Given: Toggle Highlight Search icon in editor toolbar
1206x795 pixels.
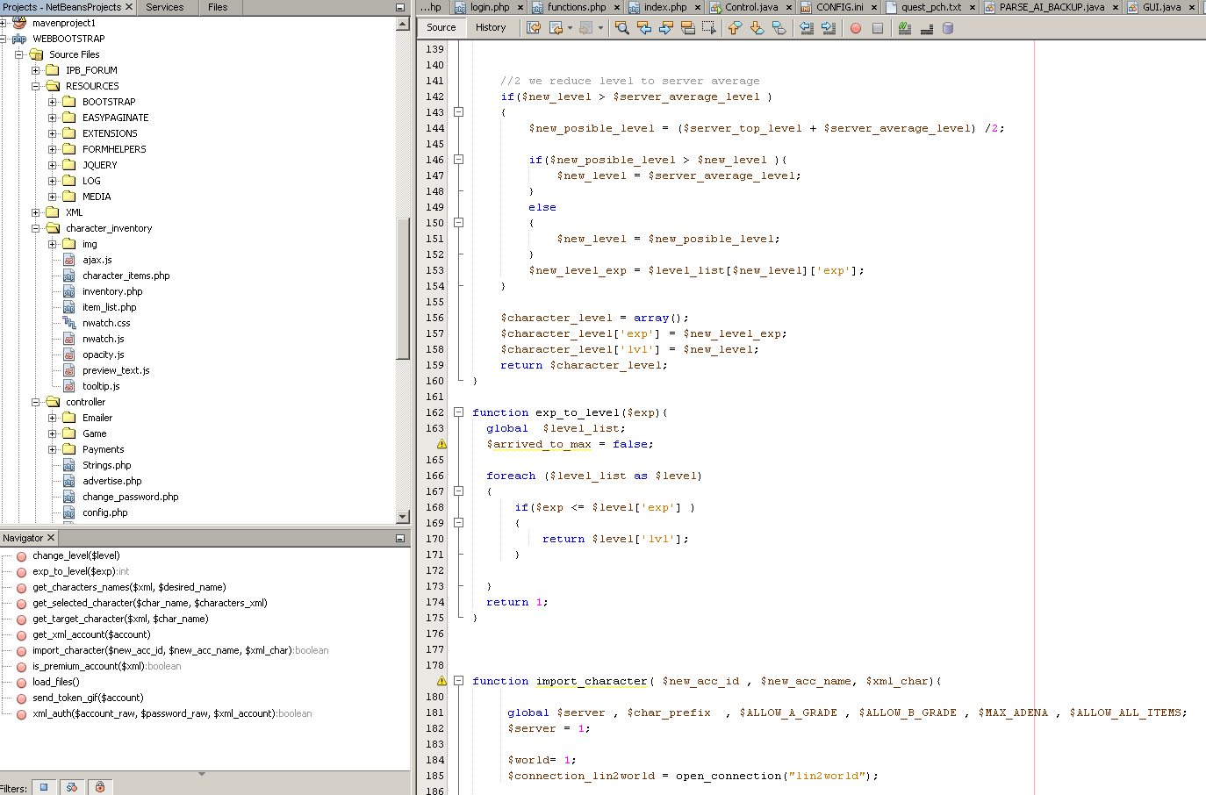Looking at the screenshot, I should click(688, 28).
